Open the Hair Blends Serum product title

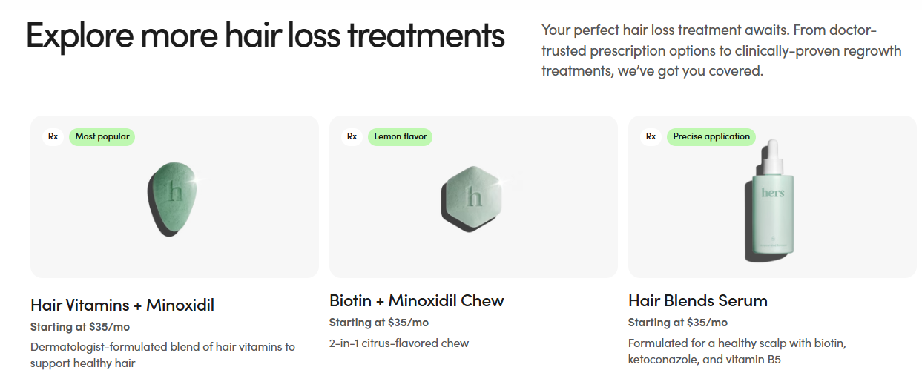coord(698,300)
